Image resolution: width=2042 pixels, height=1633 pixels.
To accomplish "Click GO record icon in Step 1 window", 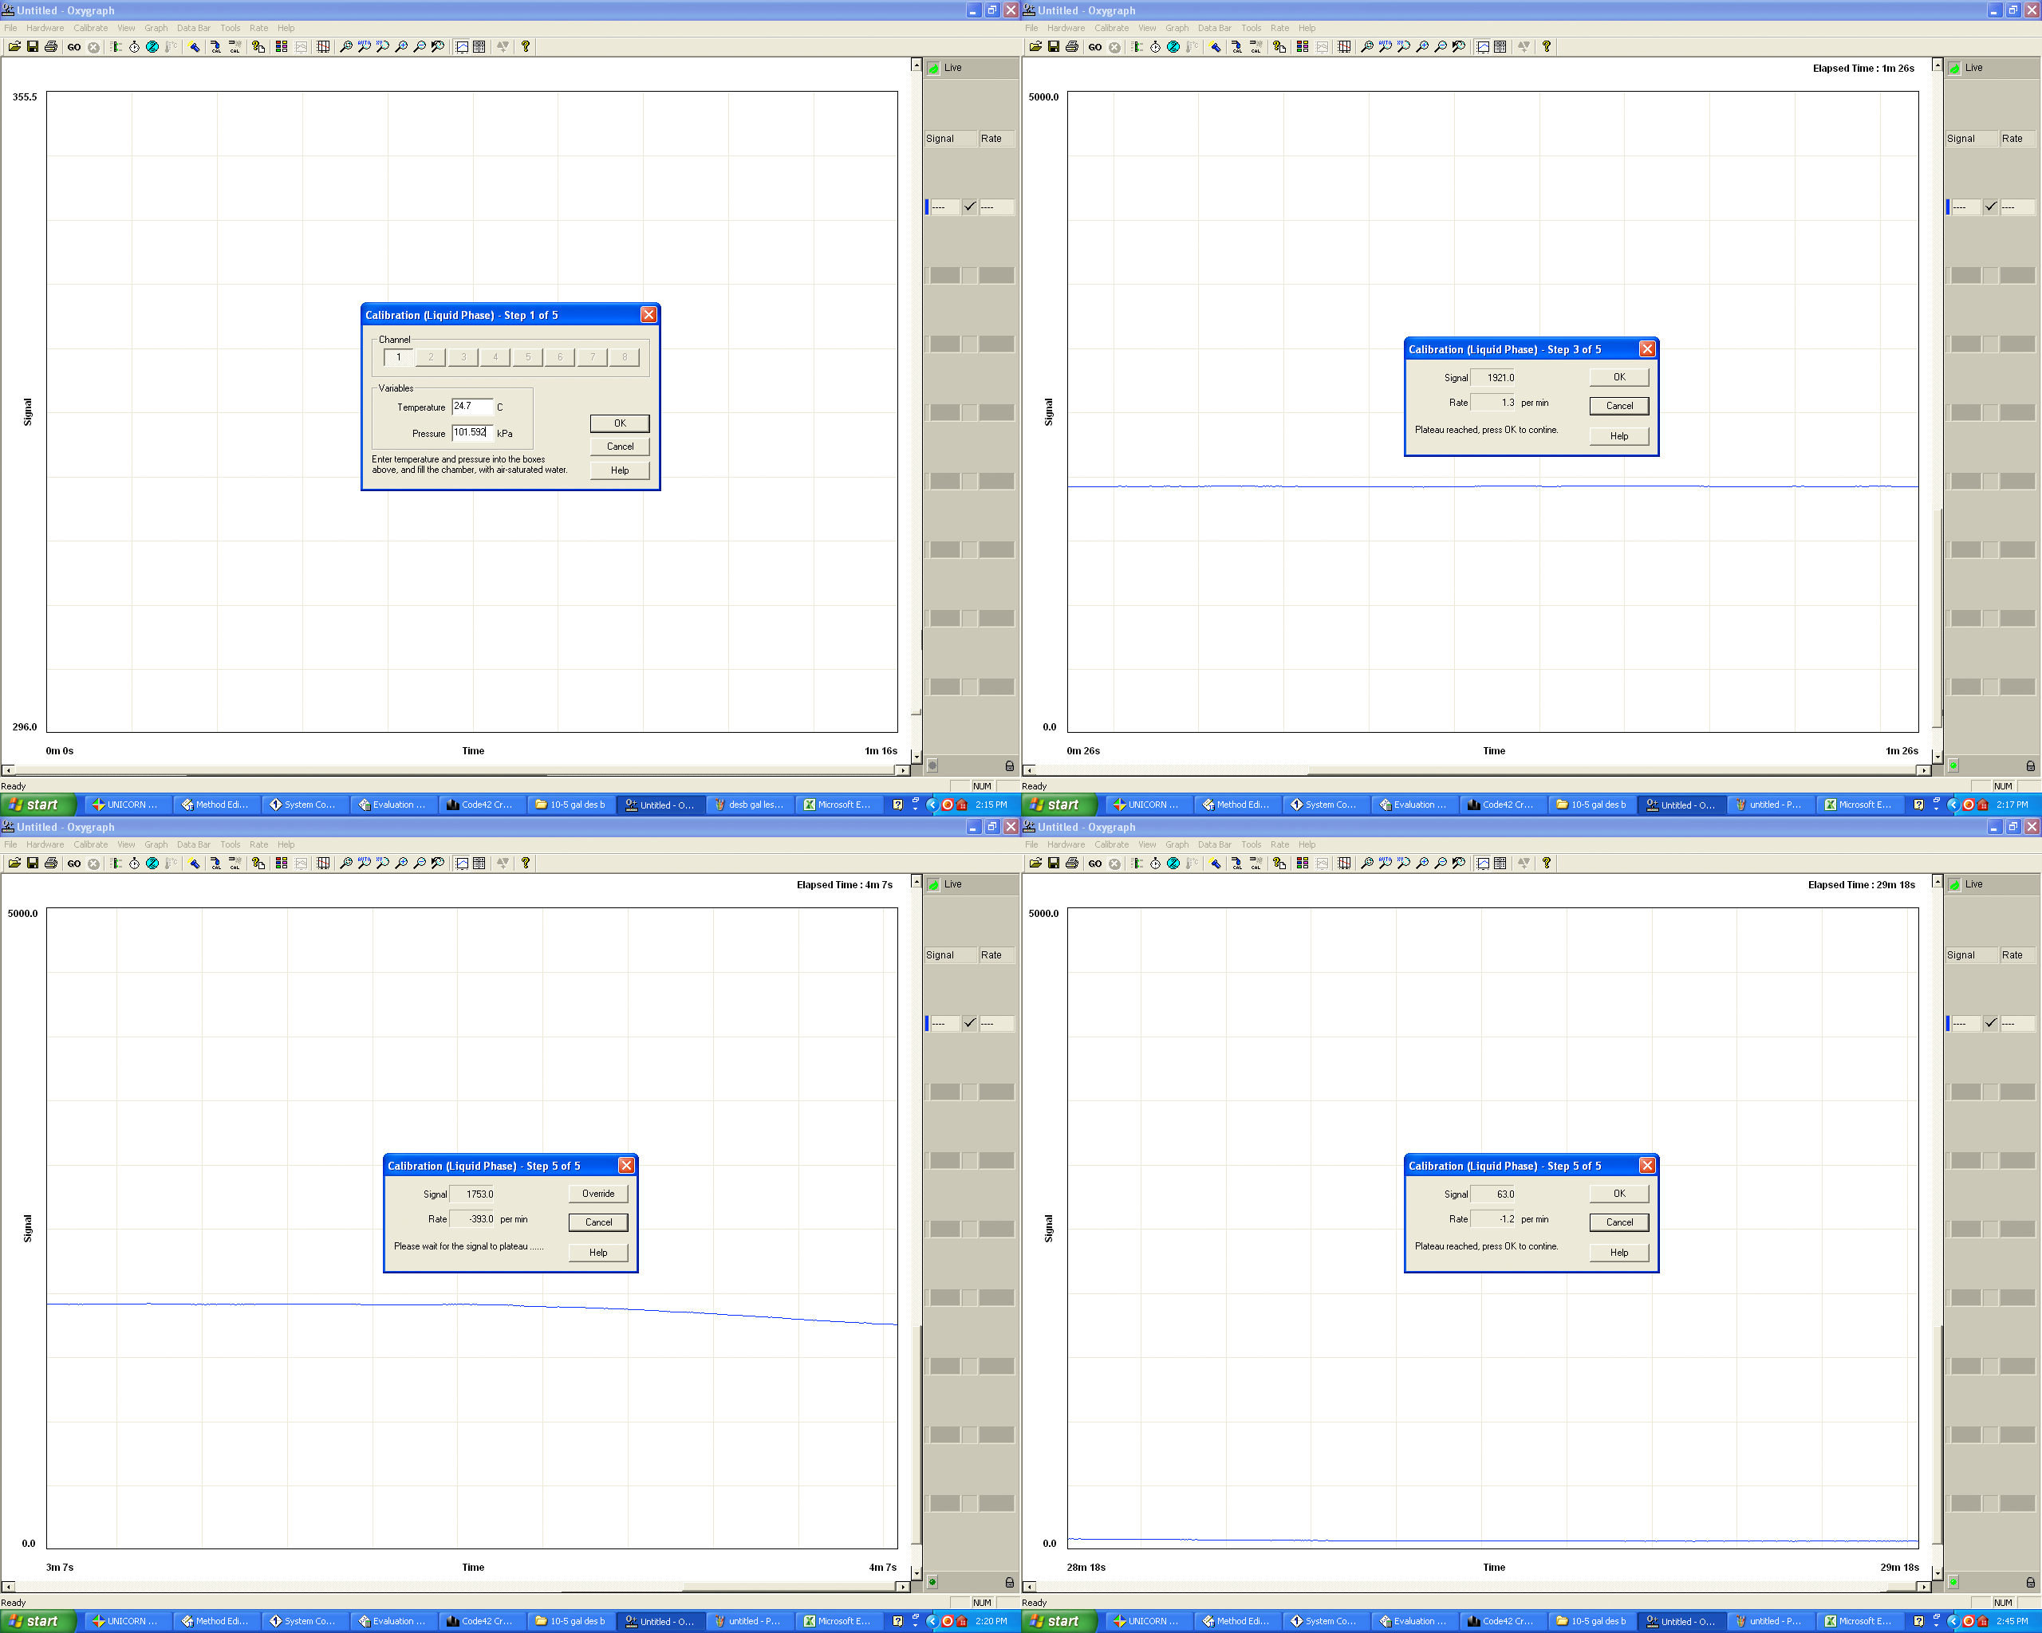I will click(74, 46).
